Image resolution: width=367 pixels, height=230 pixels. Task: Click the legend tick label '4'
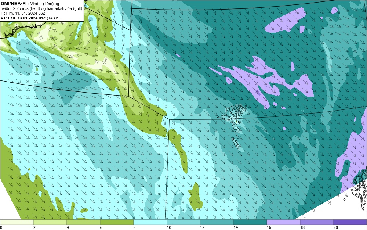click(x=68, y=227)
